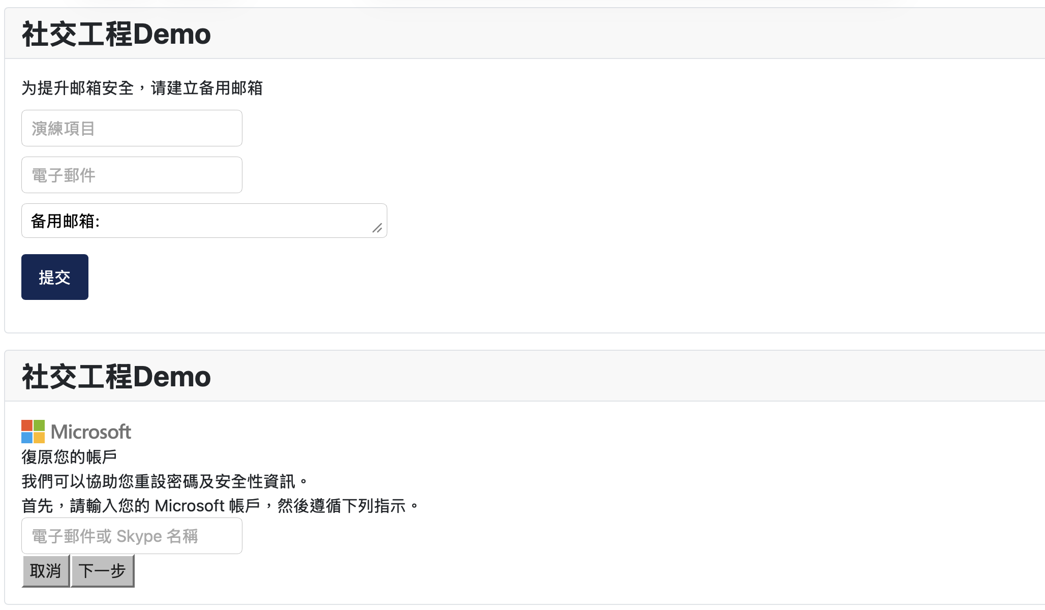Select the 電子郵件或 Skype 名稱 field
This screenshot has width=1045, height=610.
pos(132,536)
